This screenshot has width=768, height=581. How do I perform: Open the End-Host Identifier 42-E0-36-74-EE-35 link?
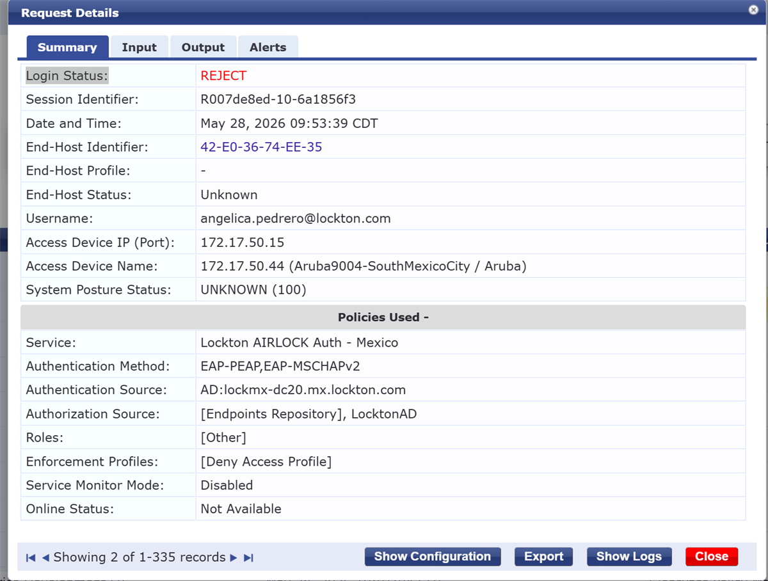pyautogui.click(x=261, y=147)
